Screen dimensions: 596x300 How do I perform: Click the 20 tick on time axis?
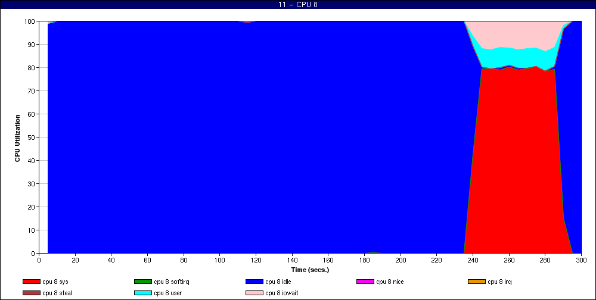tap(75, 260)
